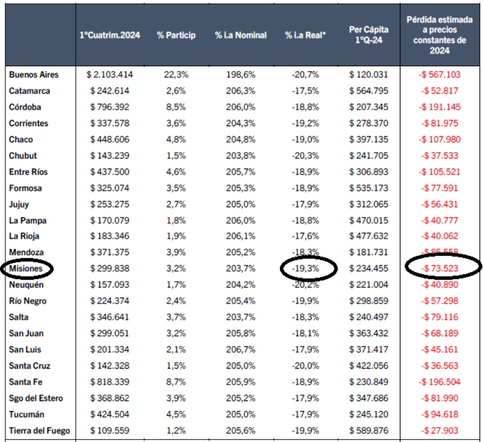The width and height of the screenshot is (483, 442).
Task: Click Córdoba's 8,5% participation cell
Action: (x=176, y=107)
